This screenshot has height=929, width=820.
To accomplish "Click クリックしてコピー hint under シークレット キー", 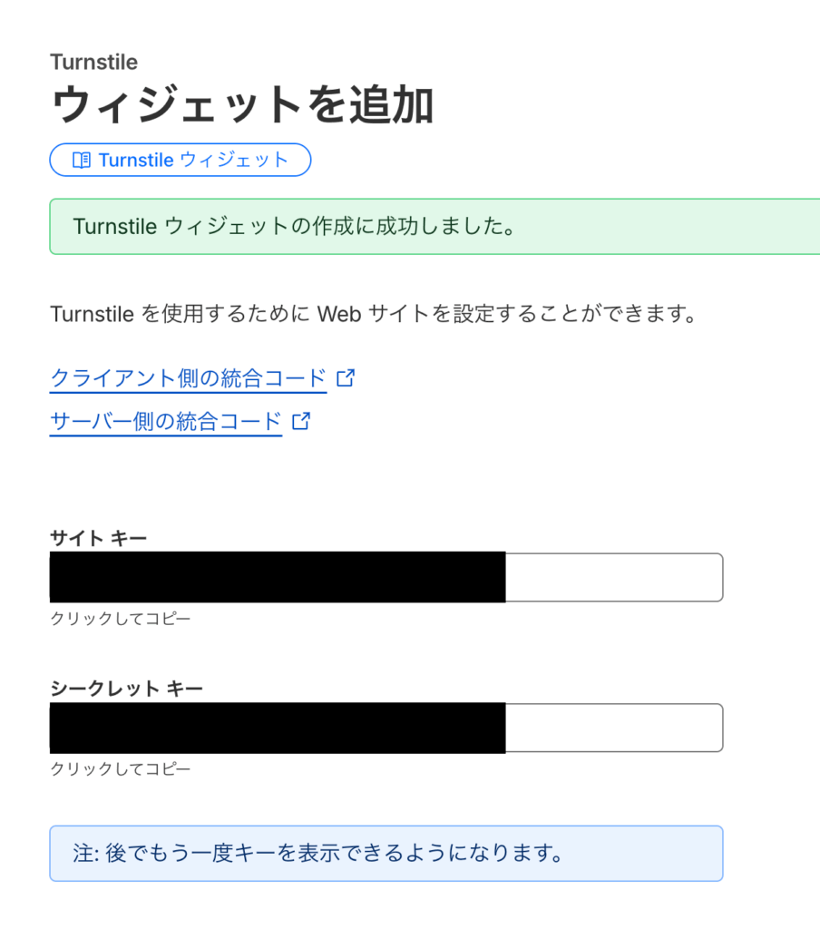I will point(121,769).
